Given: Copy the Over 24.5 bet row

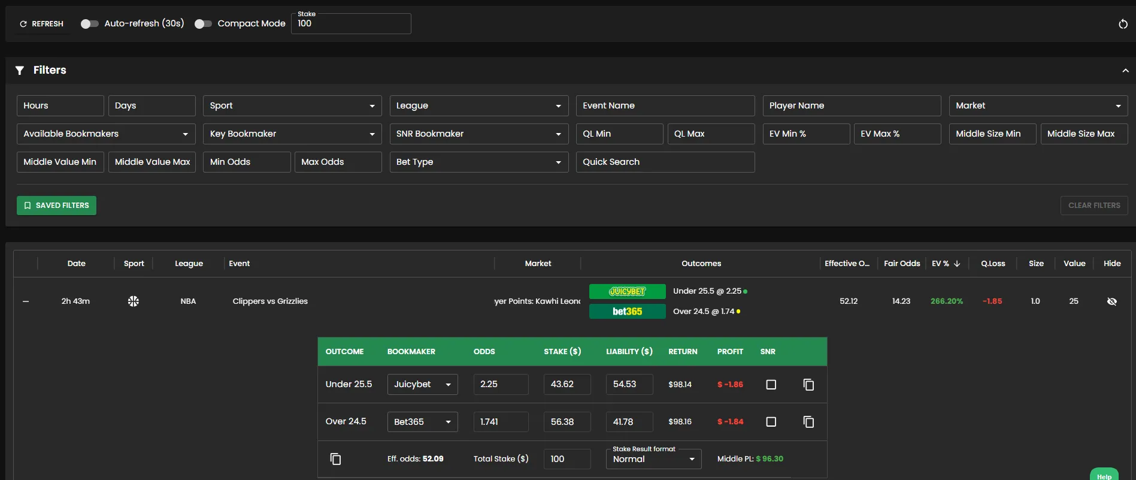Looking at the screenshot, I should [808, 422].
